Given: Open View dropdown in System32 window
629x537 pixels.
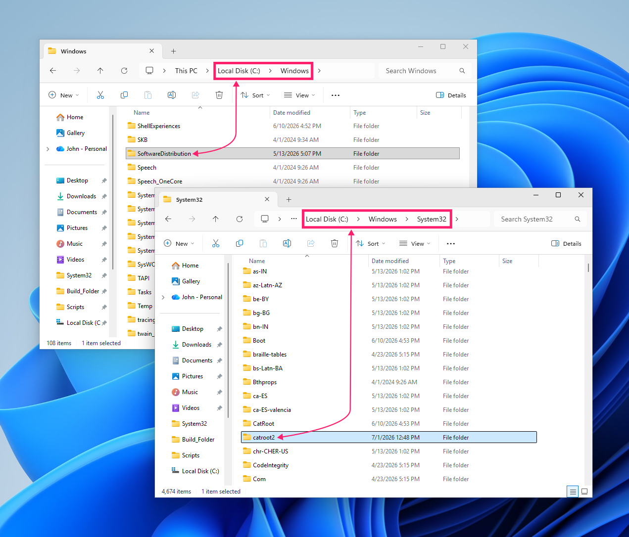Looking at the screenshot, I should (x=415, y=243).
